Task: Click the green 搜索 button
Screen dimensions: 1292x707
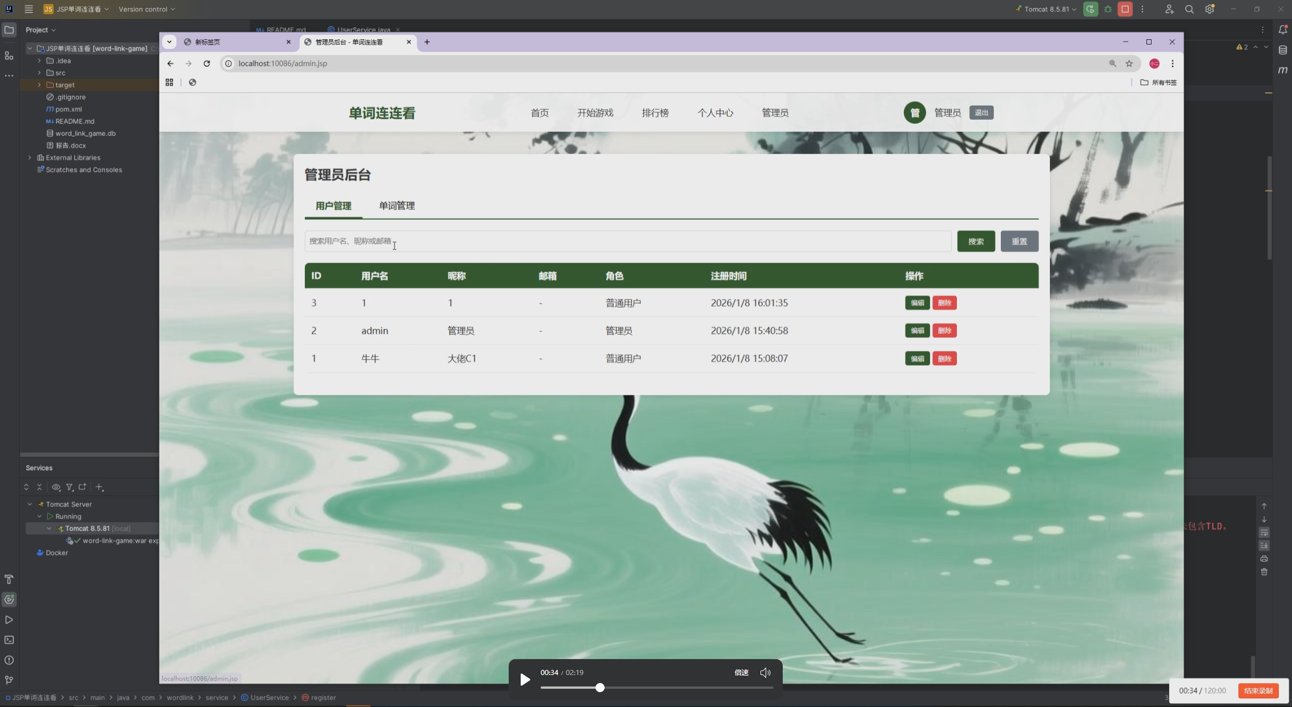Action: (976, 241)
